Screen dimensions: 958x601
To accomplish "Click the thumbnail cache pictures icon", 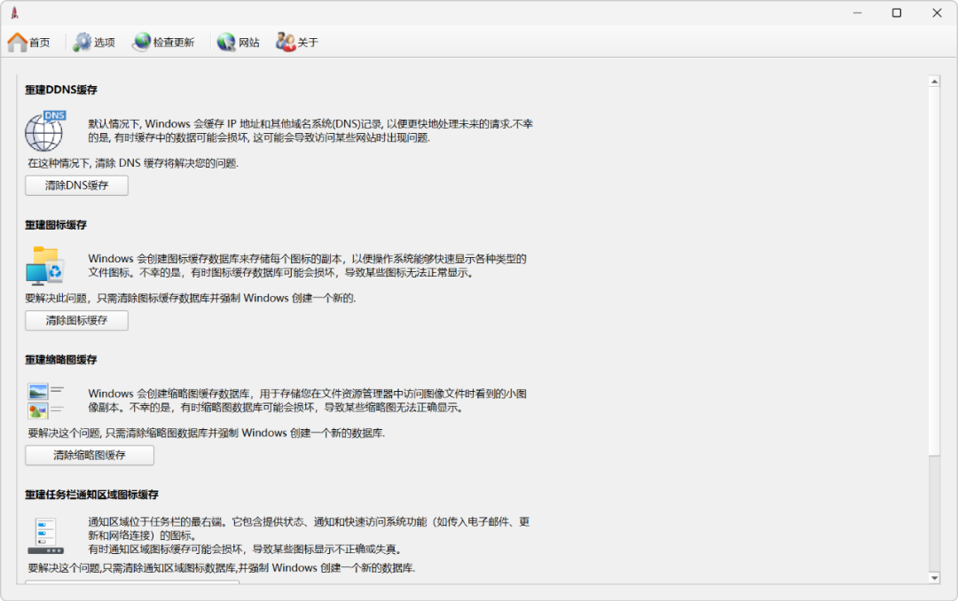I will click(x=45, y=401).
